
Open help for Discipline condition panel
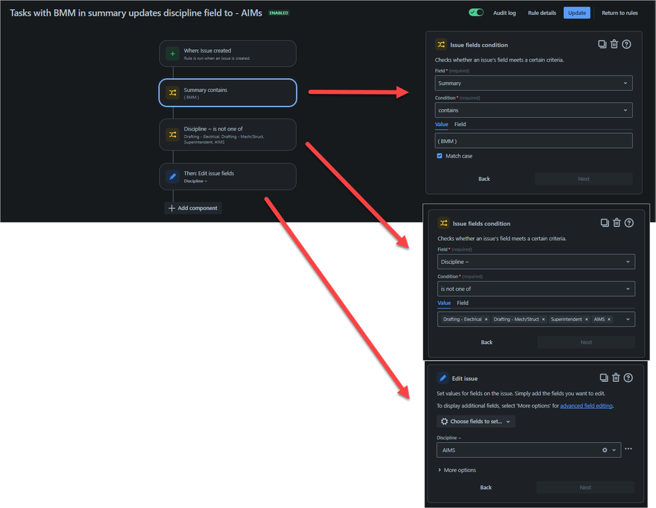[x=629, y=223]
